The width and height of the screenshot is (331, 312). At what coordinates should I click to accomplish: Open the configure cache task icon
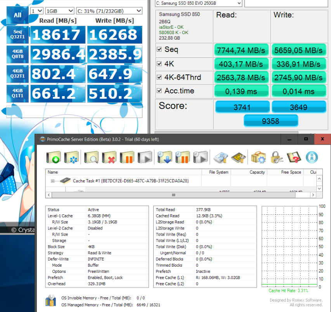[x=71, y=157]
